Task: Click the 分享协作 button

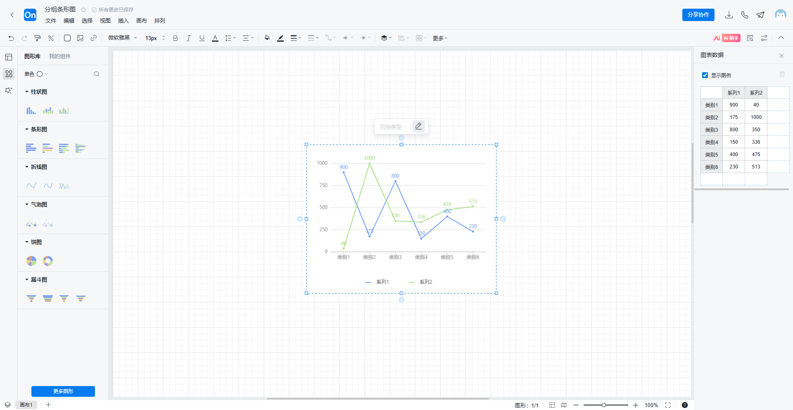Action: click(698, 15)
